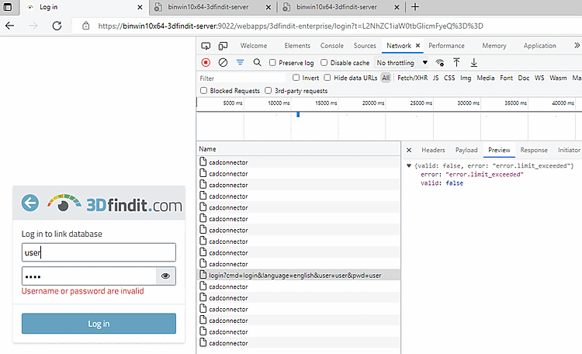This screenshot has height=354, width=582.
Task: Filter requests by Img
Action: click(x=466, y=78)
